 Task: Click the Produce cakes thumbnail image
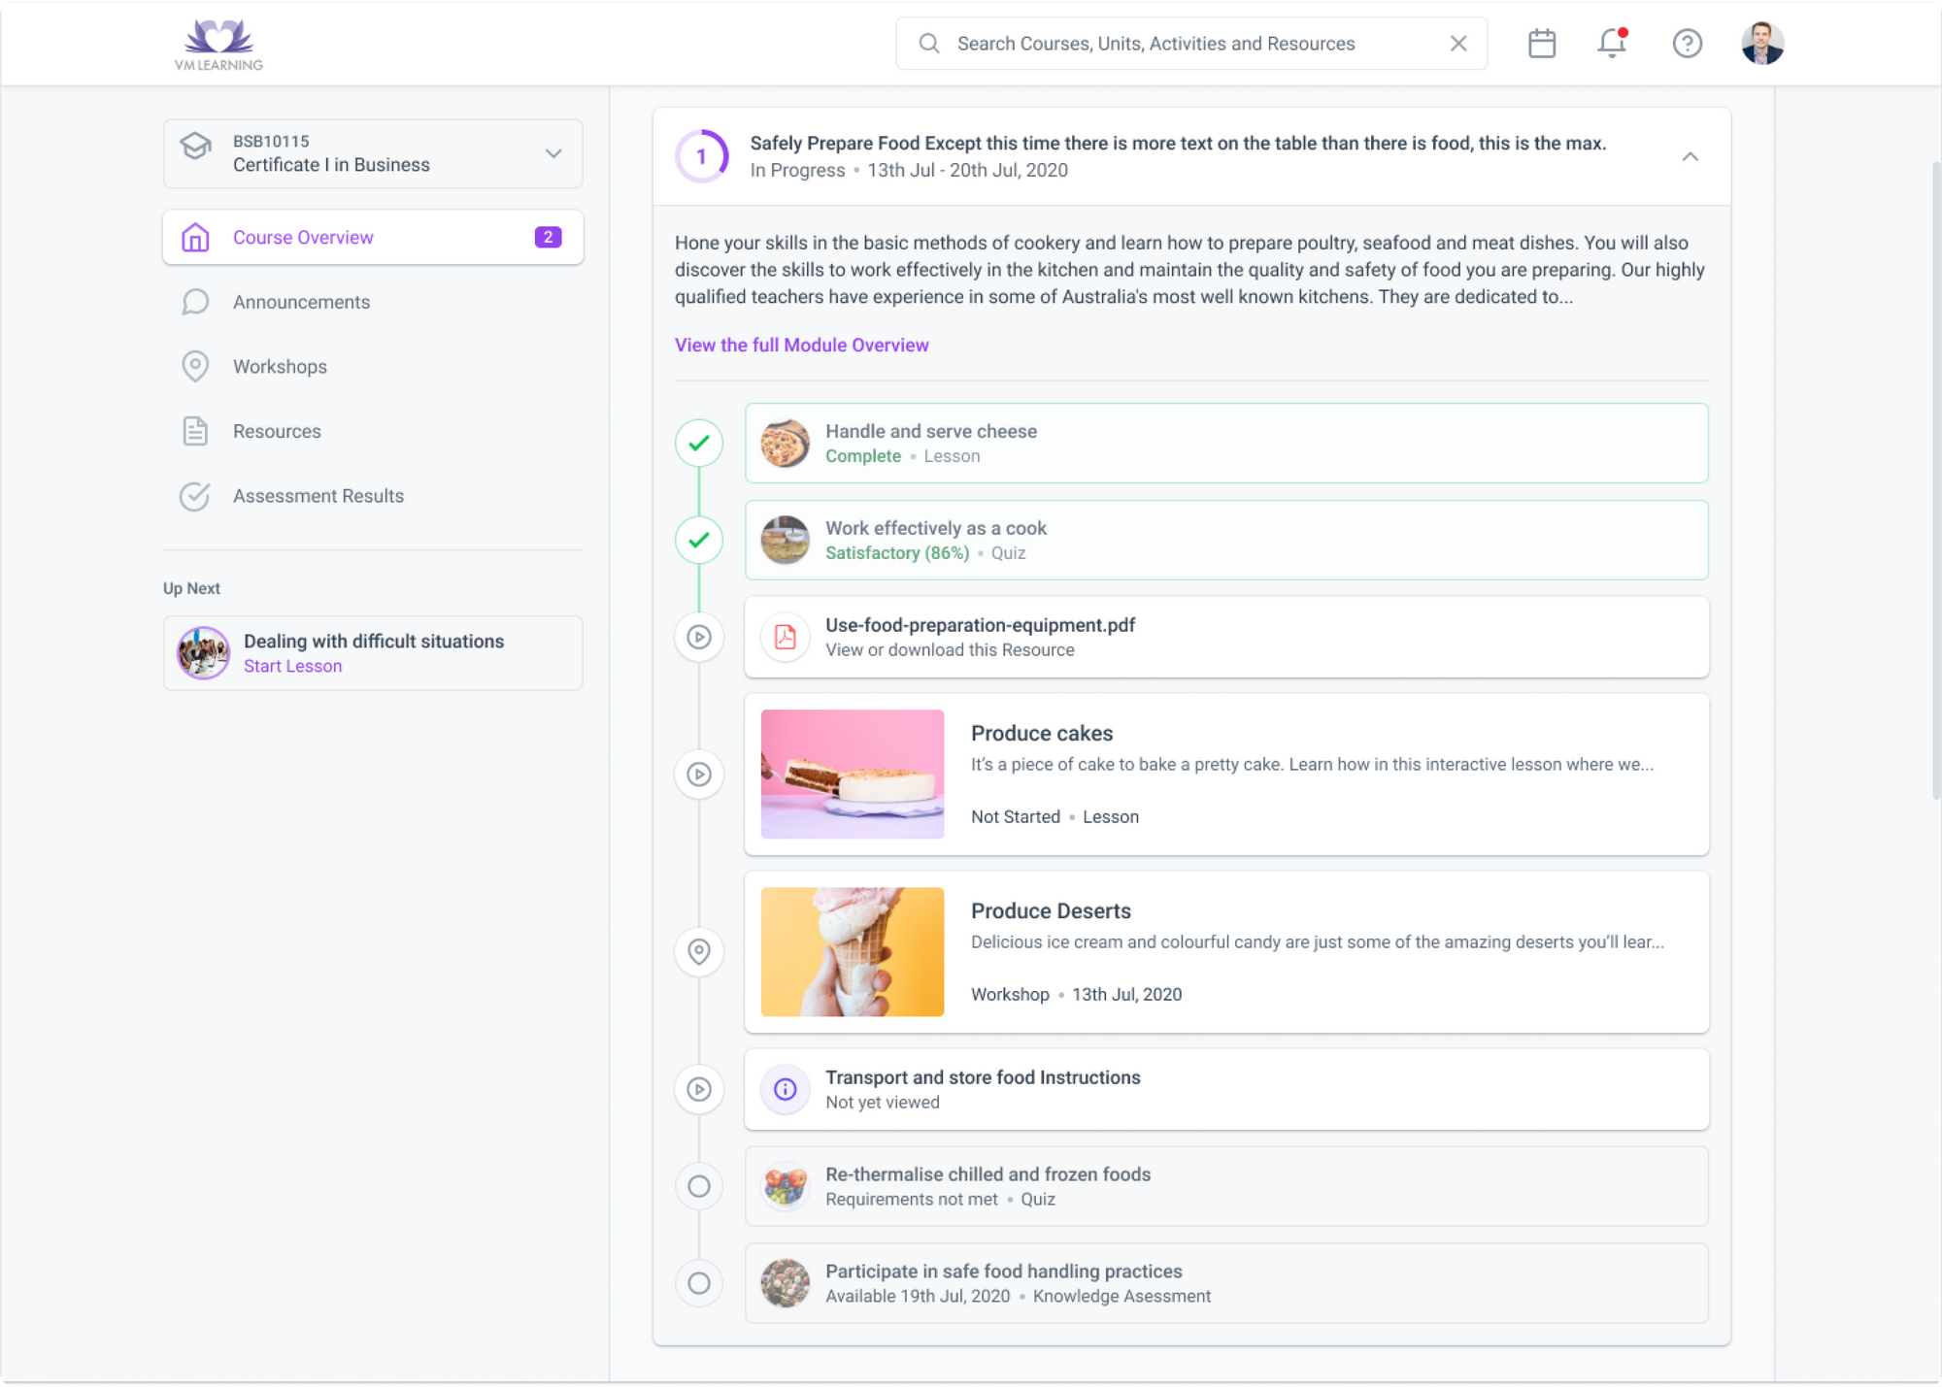pos(852,775)
